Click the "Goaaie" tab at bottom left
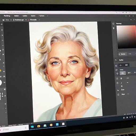The width and height of the screenshot is (136, 136). pyautogui.click(x=21, y=125)
